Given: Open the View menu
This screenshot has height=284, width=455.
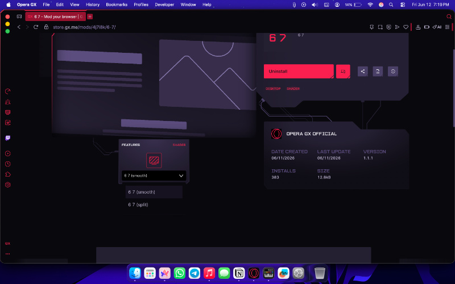Looking at the screenshot, I should click(x=75, y=5).
